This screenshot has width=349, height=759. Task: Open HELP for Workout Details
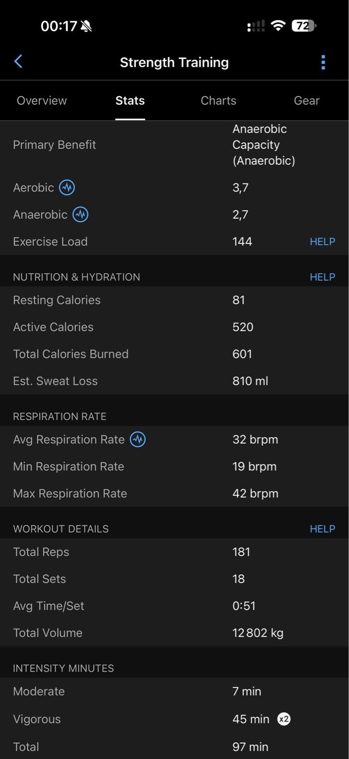[x=322, y=529]
